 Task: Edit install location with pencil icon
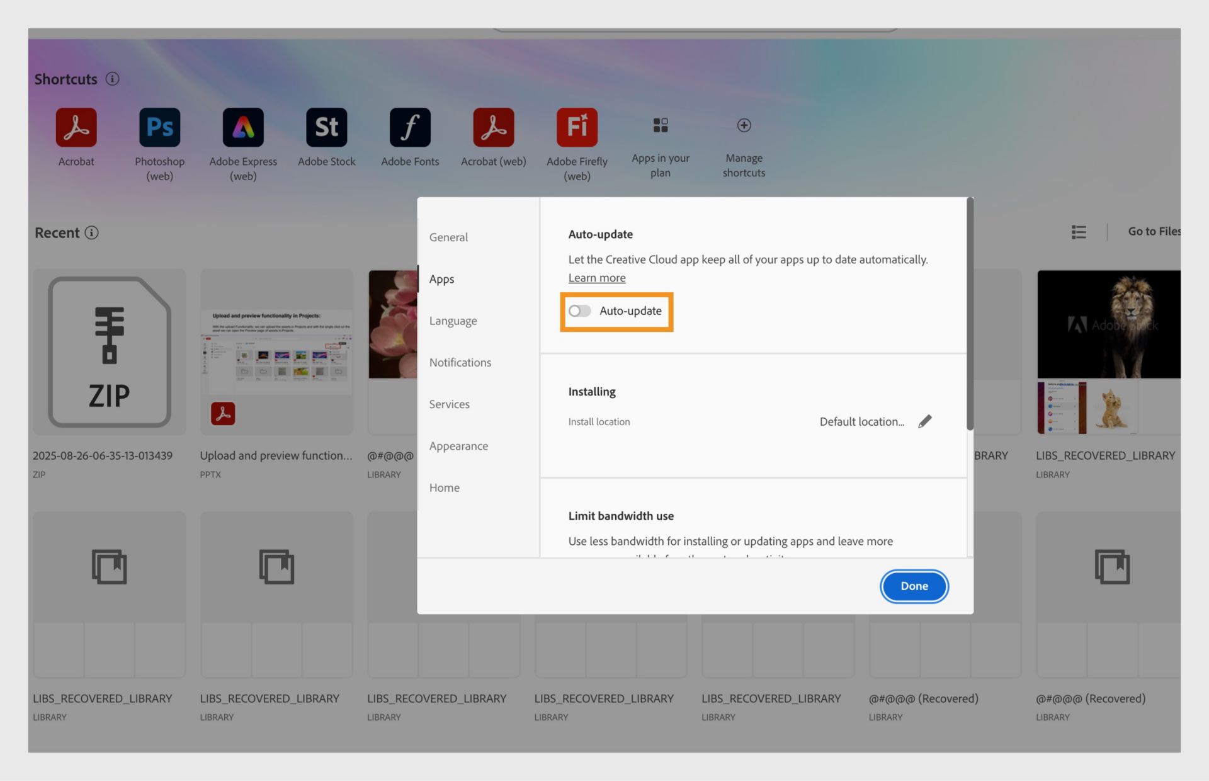[924, 421]
